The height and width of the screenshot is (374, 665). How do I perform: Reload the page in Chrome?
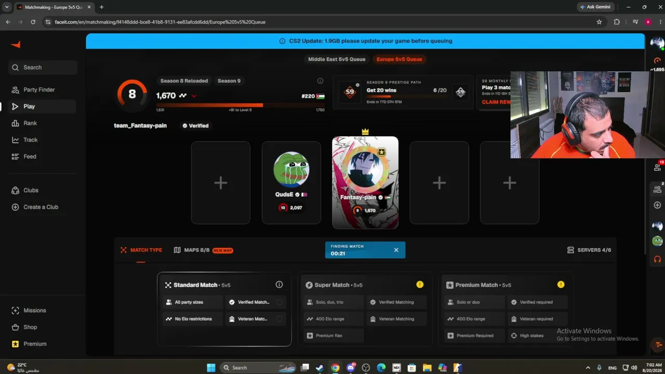[x=33, y=22]
